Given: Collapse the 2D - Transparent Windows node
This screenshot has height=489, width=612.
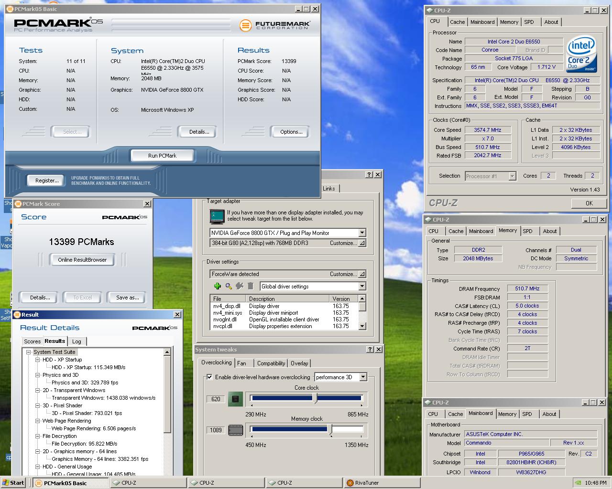Looking at the screenshot, I should click(38, 390).
